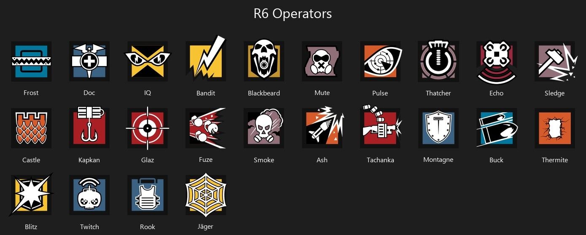Click the Thatcher operator icon
Viewport: 586px width, 235px height.
[x=438, y=61]
